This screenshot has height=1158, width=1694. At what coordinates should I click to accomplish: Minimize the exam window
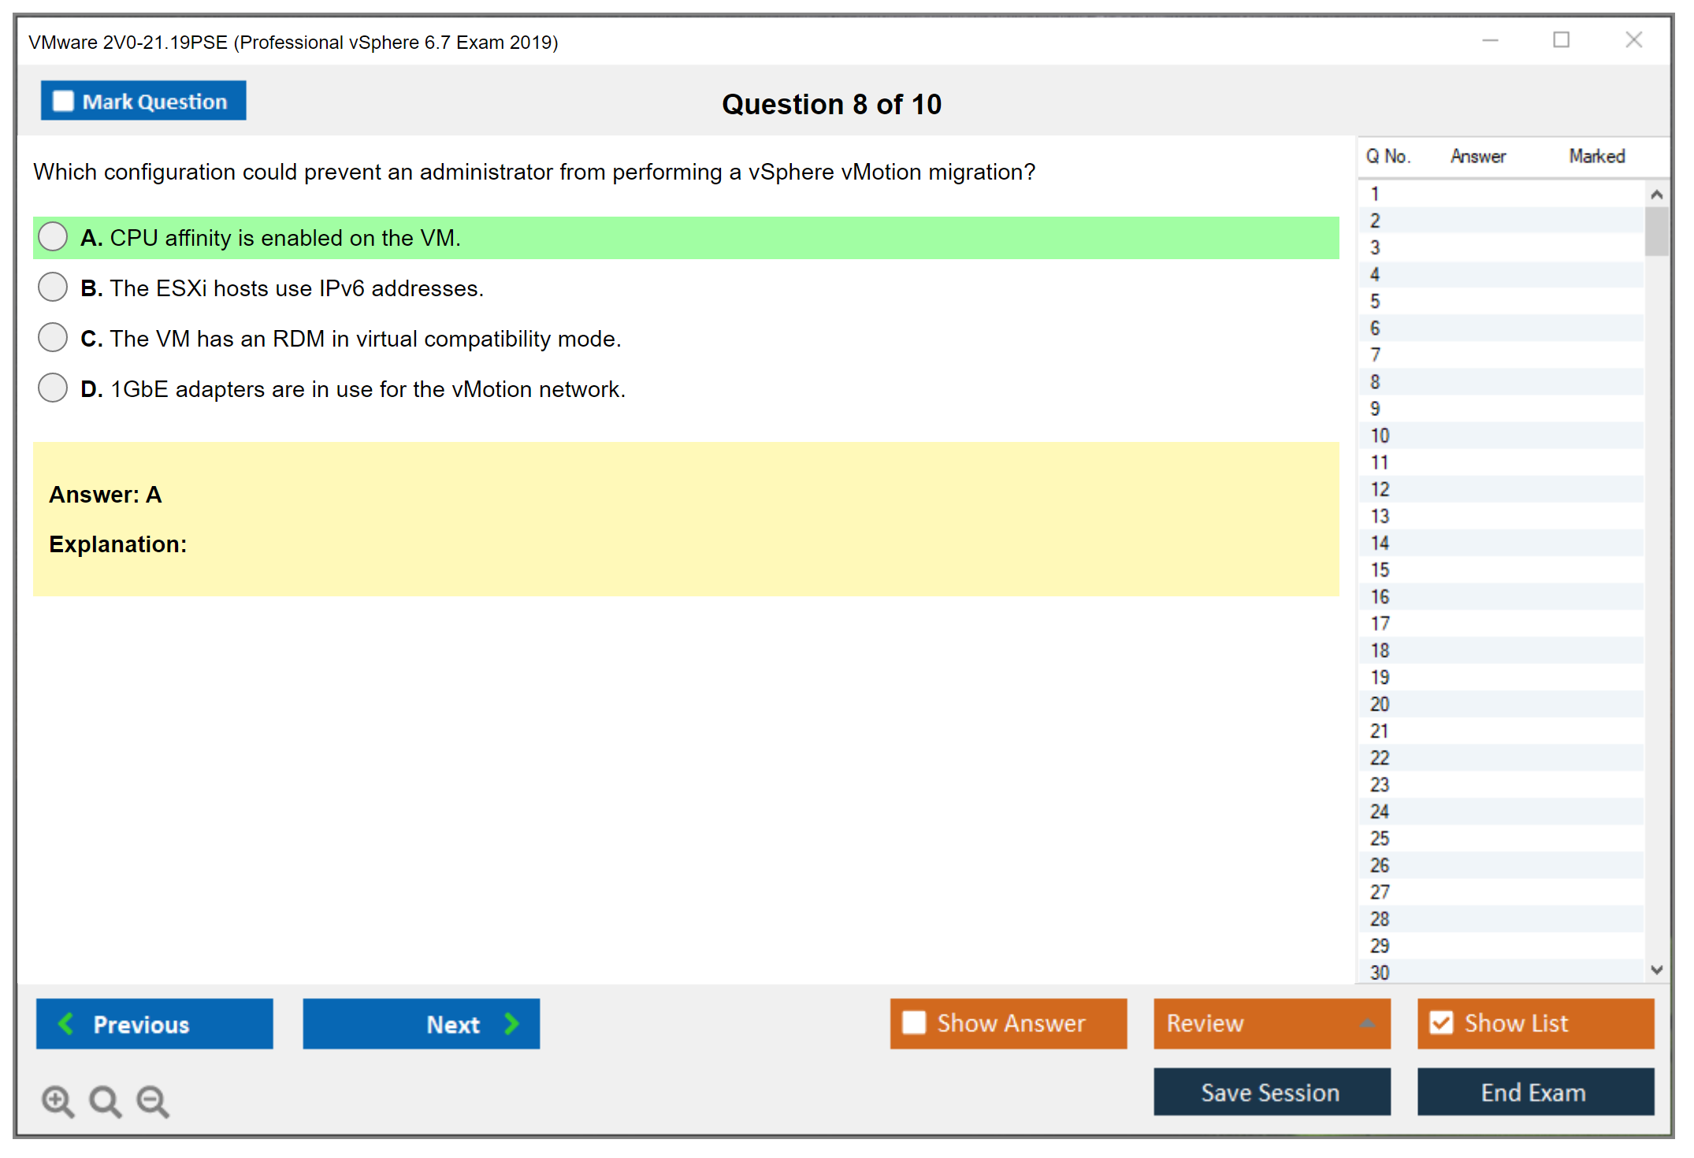coord(1490,40)
